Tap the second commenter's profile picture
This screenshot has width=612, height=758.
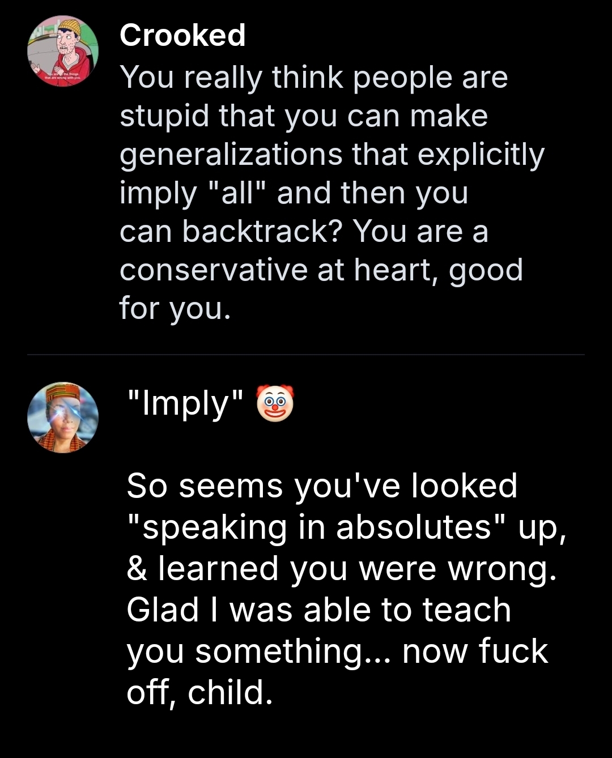click(x=63, y=418)
